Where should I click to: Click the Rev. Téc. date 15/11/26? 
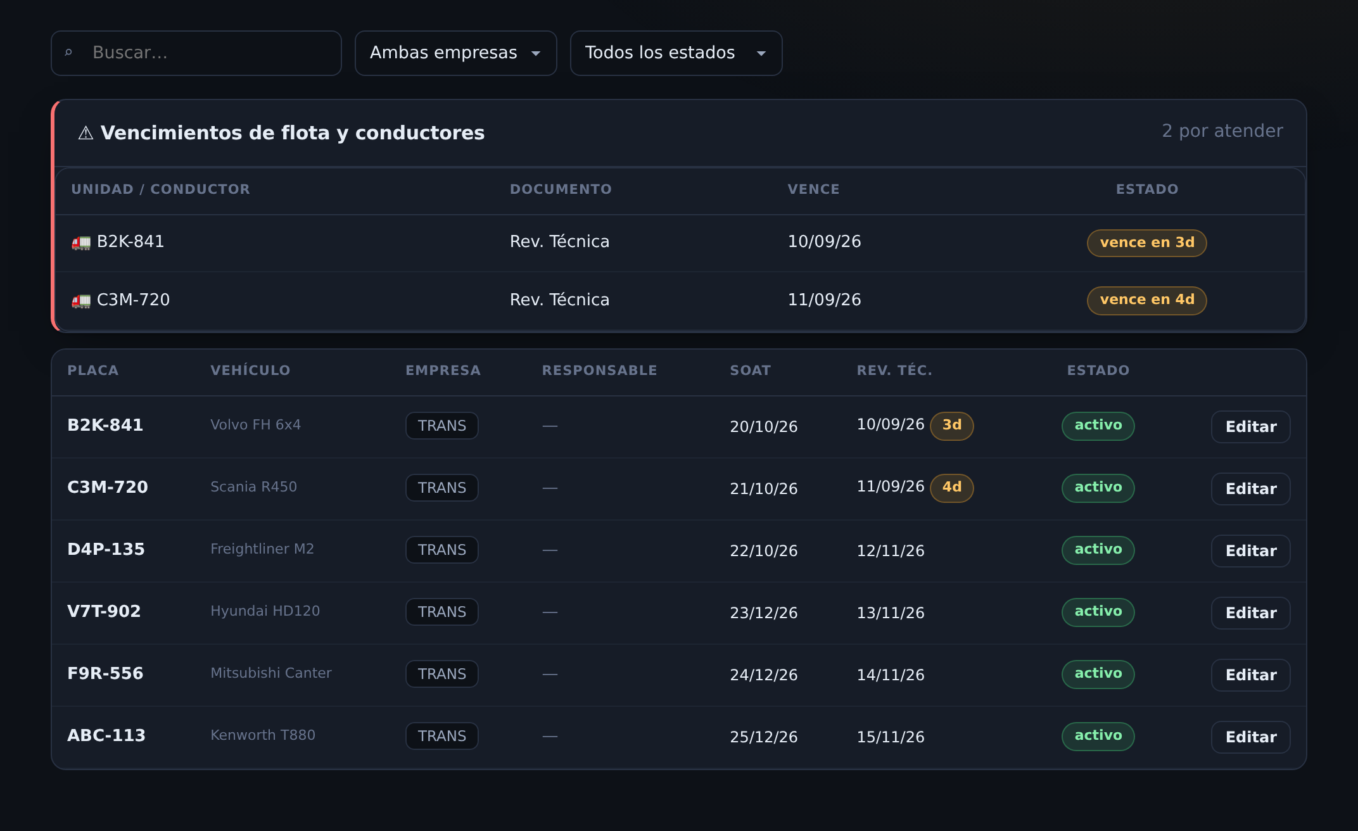coord(891,737)
